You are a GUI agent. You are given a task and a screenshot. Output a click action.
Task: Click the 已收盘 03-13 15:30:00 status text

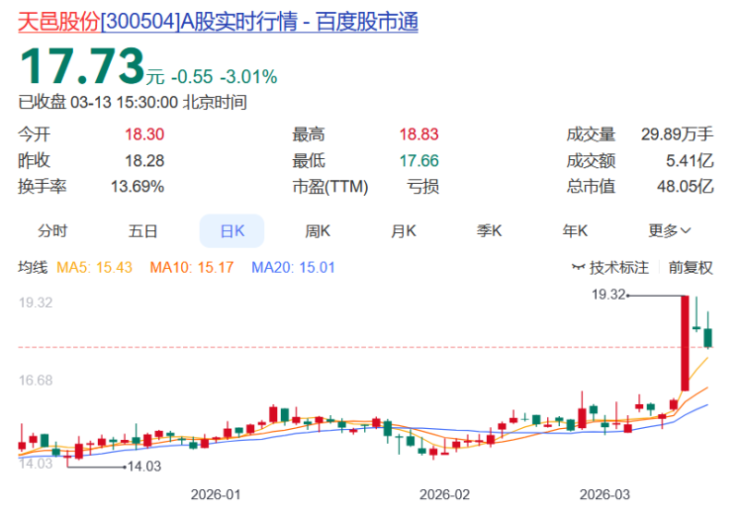pyautogui.click(x=133, y=102)
